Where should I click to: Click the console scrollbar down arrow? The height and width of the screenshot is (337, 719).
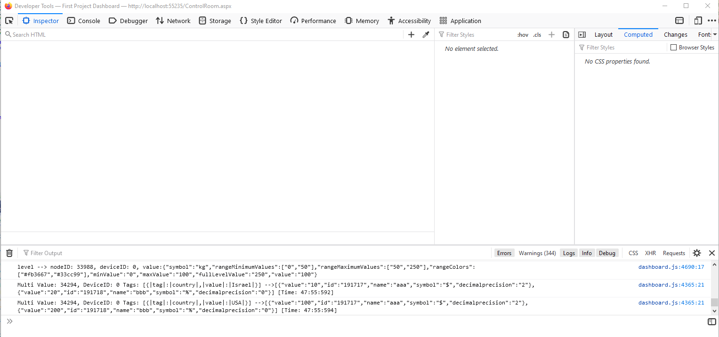[714, 311]
